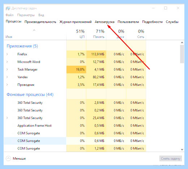188x169 pixels.
Task: Select the Yandex process name
Action: click(x=22, y=77)
